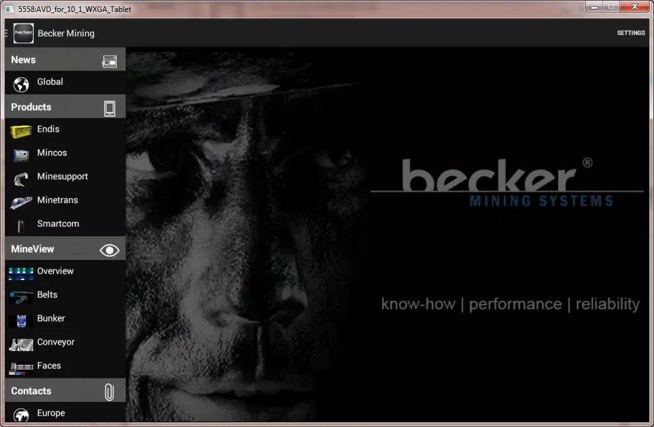Click the News section newspaper icon
Screen dimensions: 654x427
(x=110, y=61)
